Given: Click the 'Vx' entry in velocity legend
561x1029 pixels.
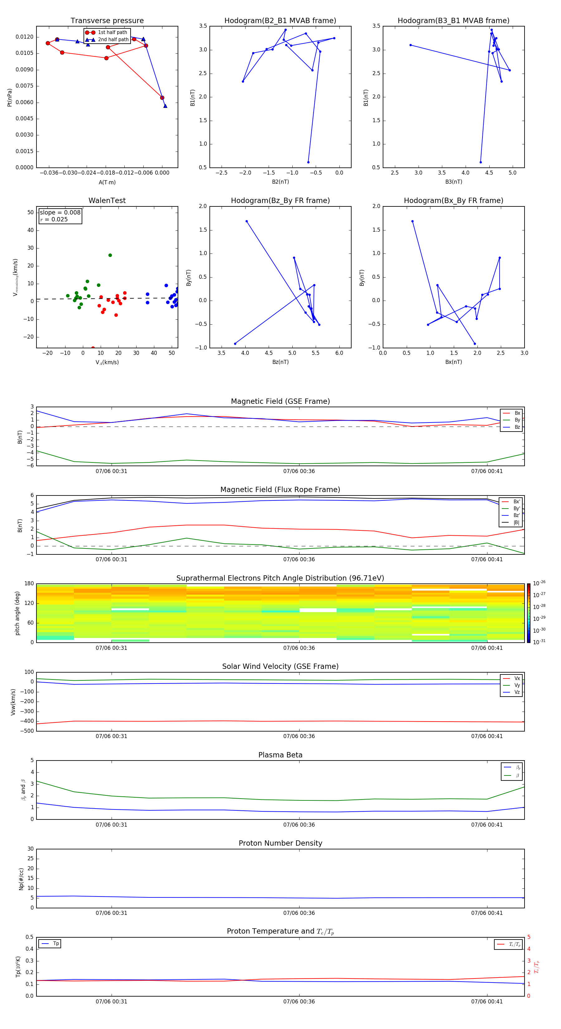Looking at the screenshot, I should [x=511, y=678].
